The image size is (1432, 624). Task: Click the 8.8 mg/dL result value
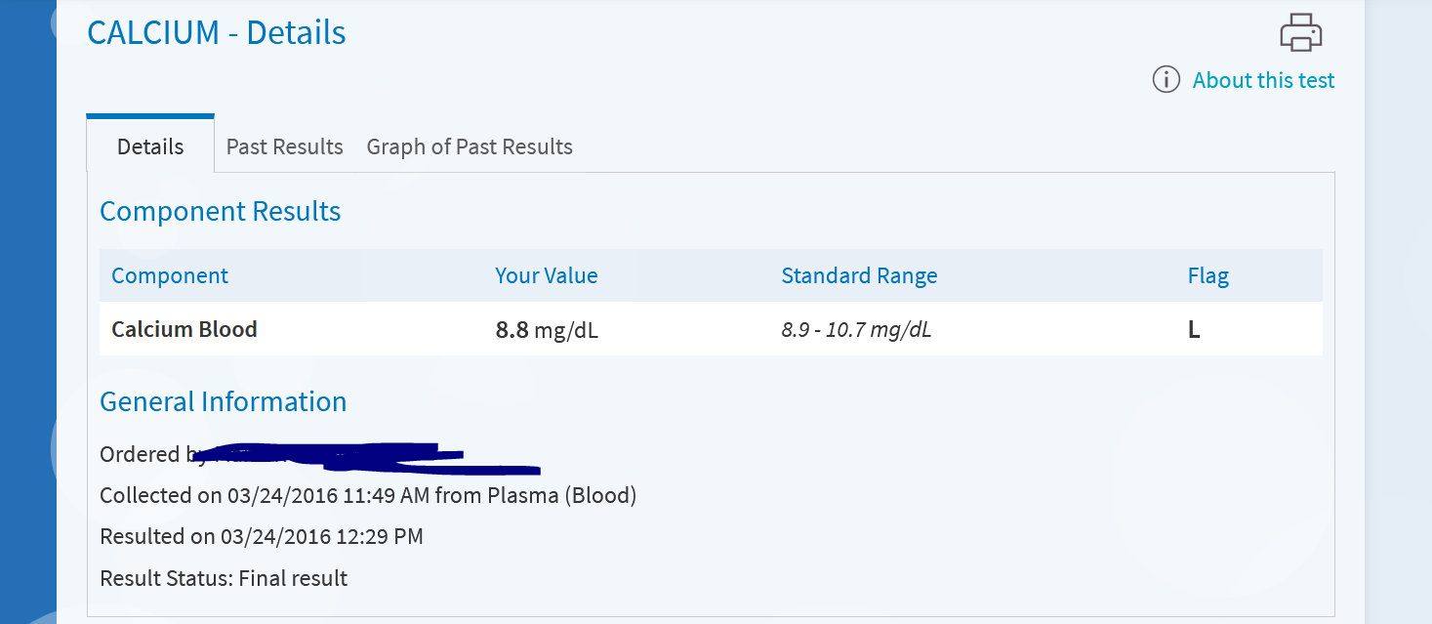(547, 330)
